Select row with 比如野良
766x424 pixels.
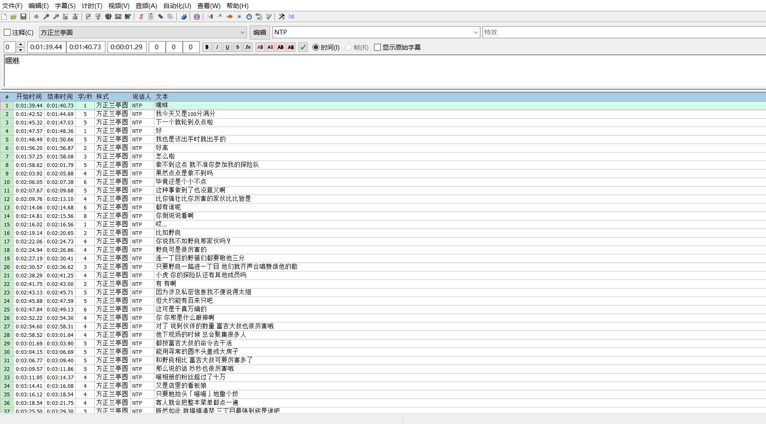(x=383, y=233)
